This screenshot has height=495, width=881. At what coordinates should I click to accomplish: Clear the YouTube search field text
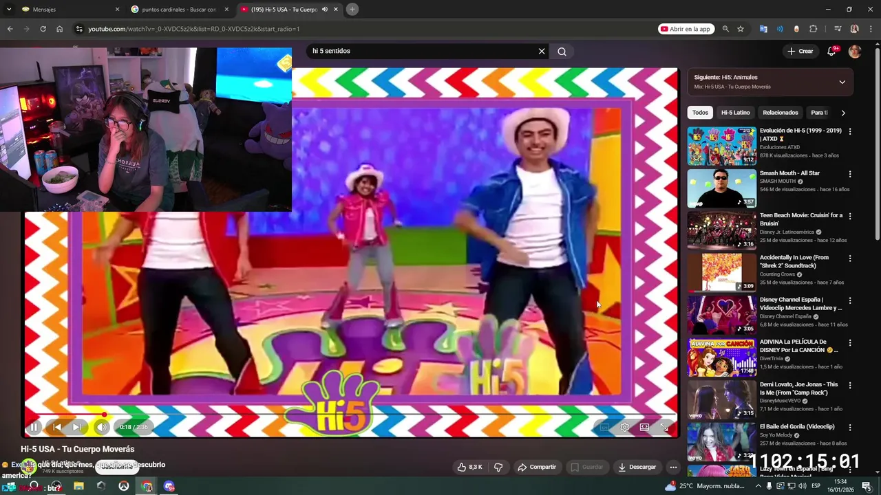[x=542, y=51]
